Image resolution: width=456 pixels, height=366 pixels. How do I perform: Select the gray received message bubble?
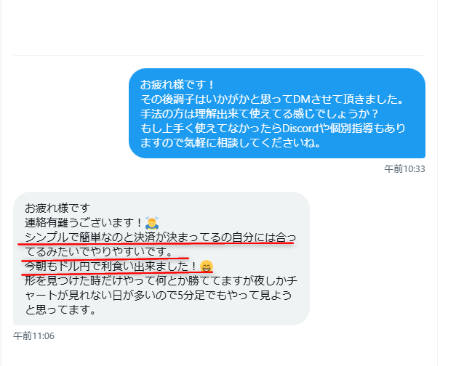(x=161, y=259)
